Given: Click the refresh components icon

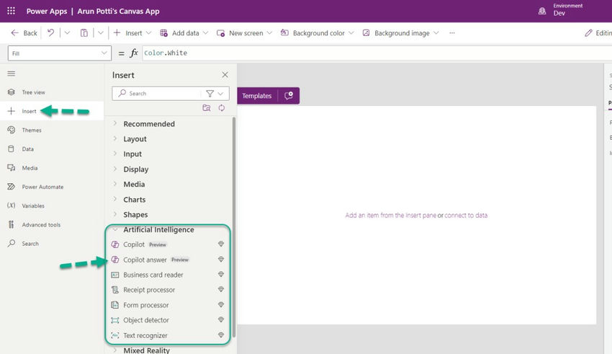Looking at the screenshot, I should [x=222, y=108].
